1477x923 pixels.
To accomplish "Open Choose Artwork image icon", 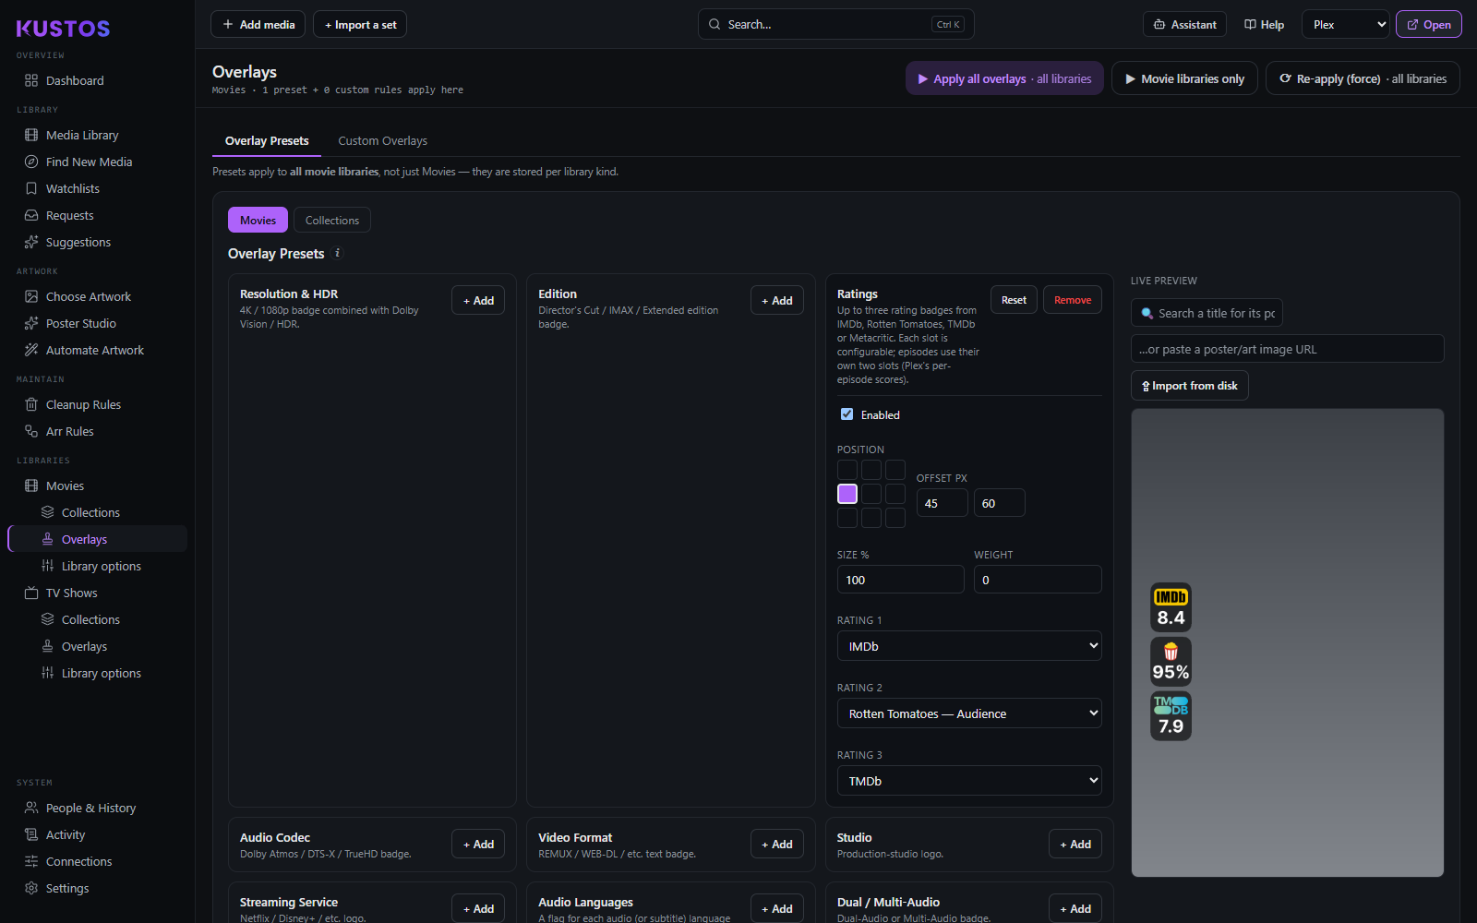I will [31, 296].
